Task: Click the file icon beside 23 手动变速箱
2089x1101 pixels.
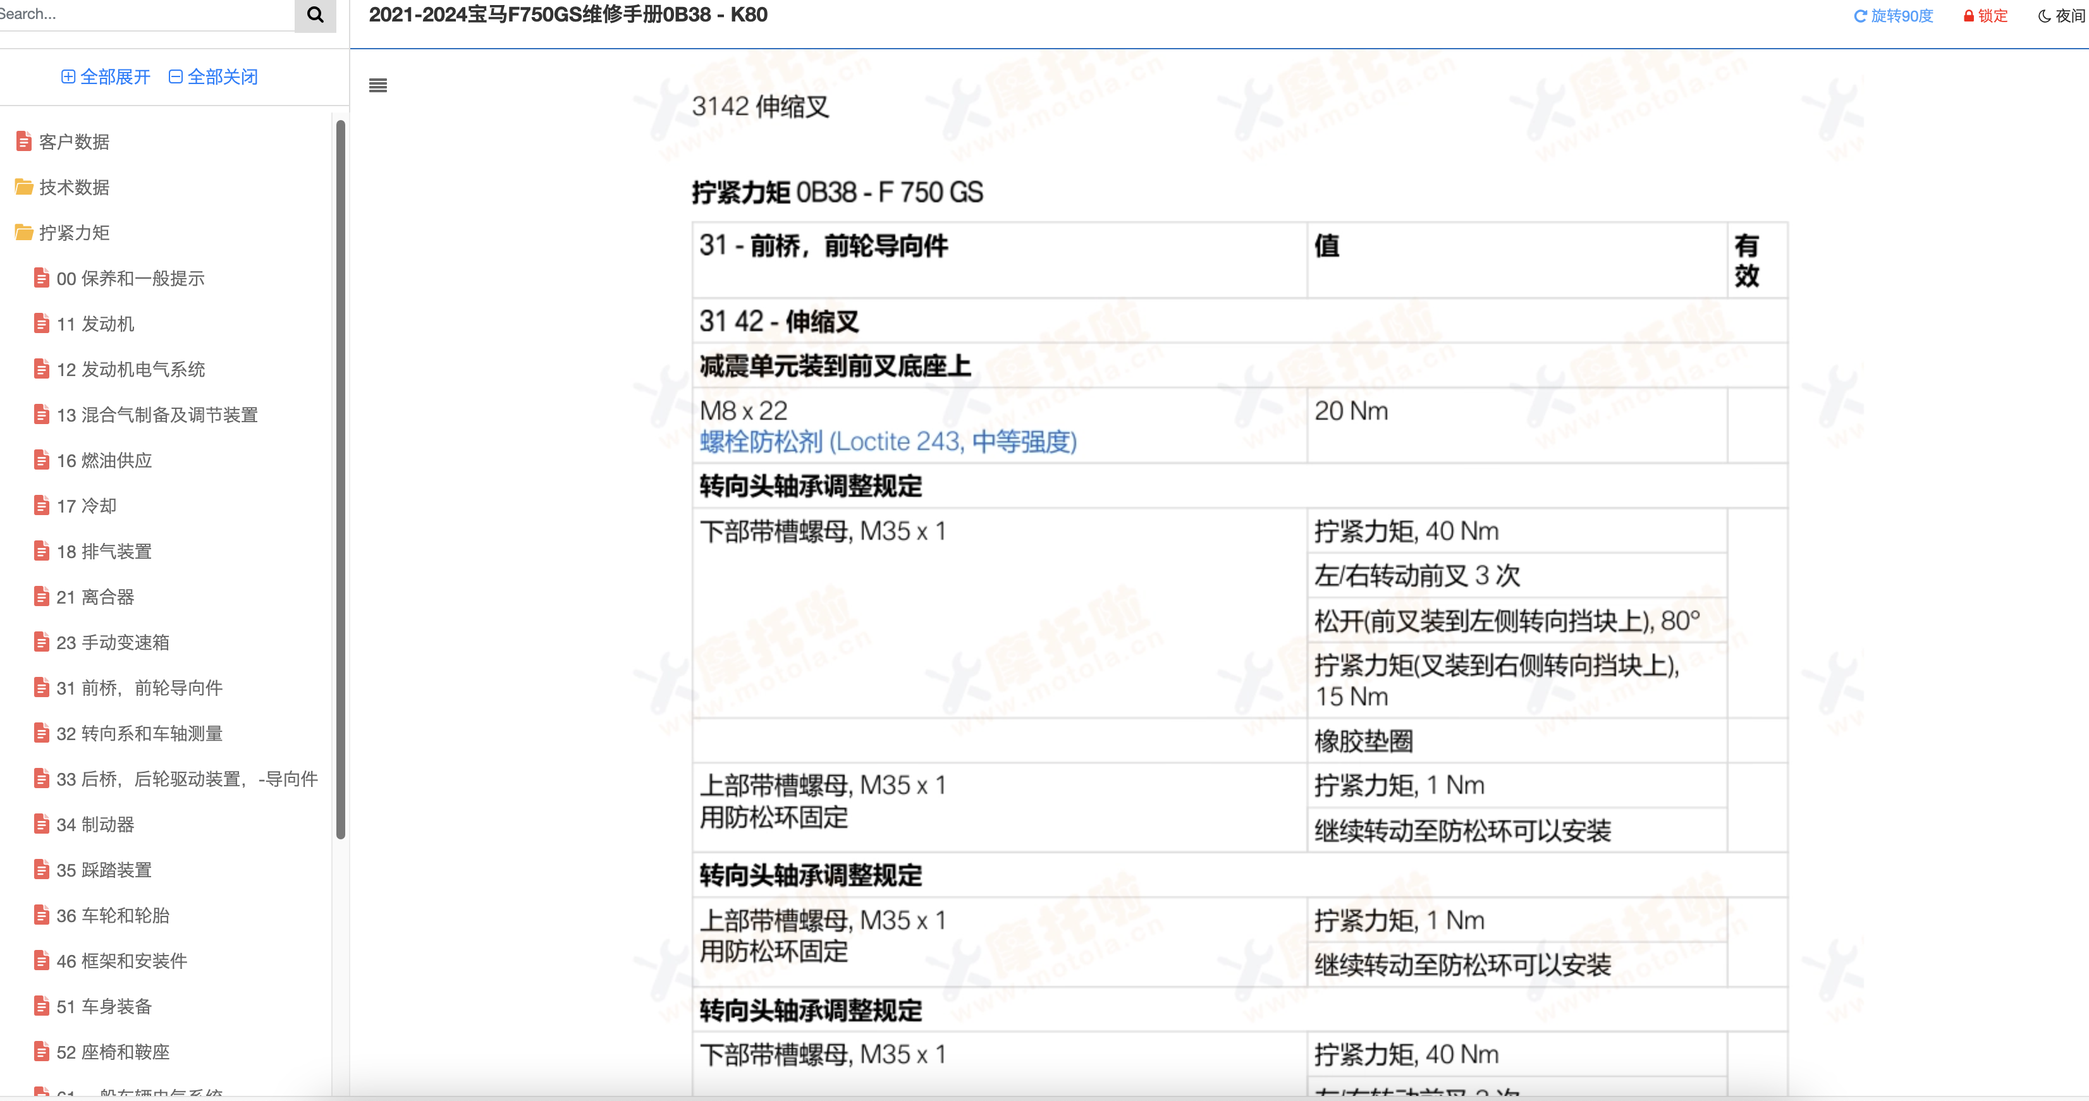Action: point(41,642)
